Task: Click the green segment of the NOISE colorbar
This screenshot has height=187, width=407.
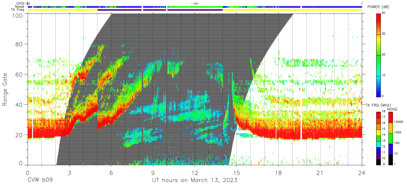Action: (390, 138)
